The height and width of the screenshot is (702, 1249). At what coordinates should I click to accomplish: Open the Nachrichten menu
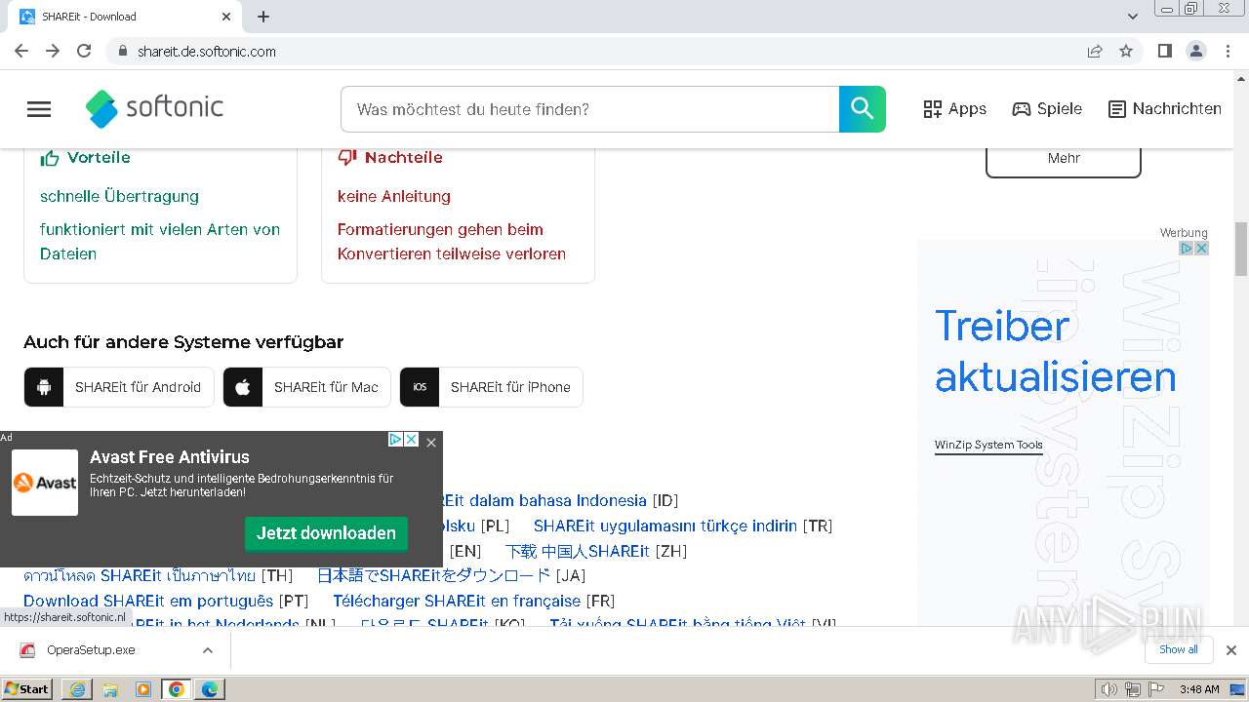1165,109
